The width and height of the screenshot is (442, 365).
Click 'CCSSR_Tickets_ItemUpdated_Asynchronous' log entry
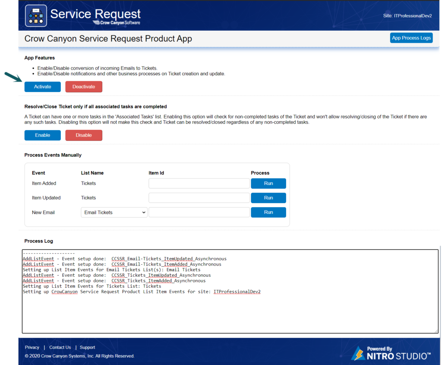point(161,275)
